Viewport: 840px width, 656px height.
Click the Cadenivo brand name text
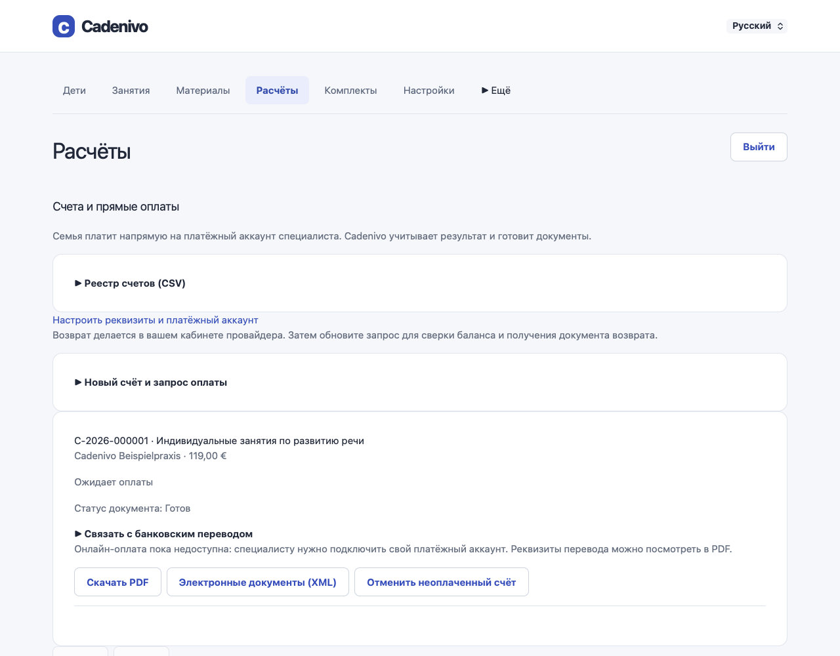pos(115,26)
